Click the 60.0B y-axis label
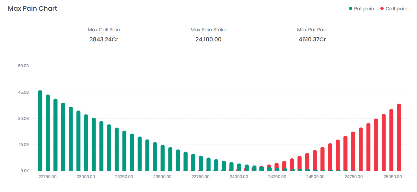Image resolution: width=417 pixels, height=192 pixels. (23, 66)
